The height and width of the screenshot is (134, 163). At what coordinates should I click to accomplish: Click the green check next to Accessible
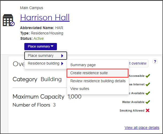click(148, 76)
